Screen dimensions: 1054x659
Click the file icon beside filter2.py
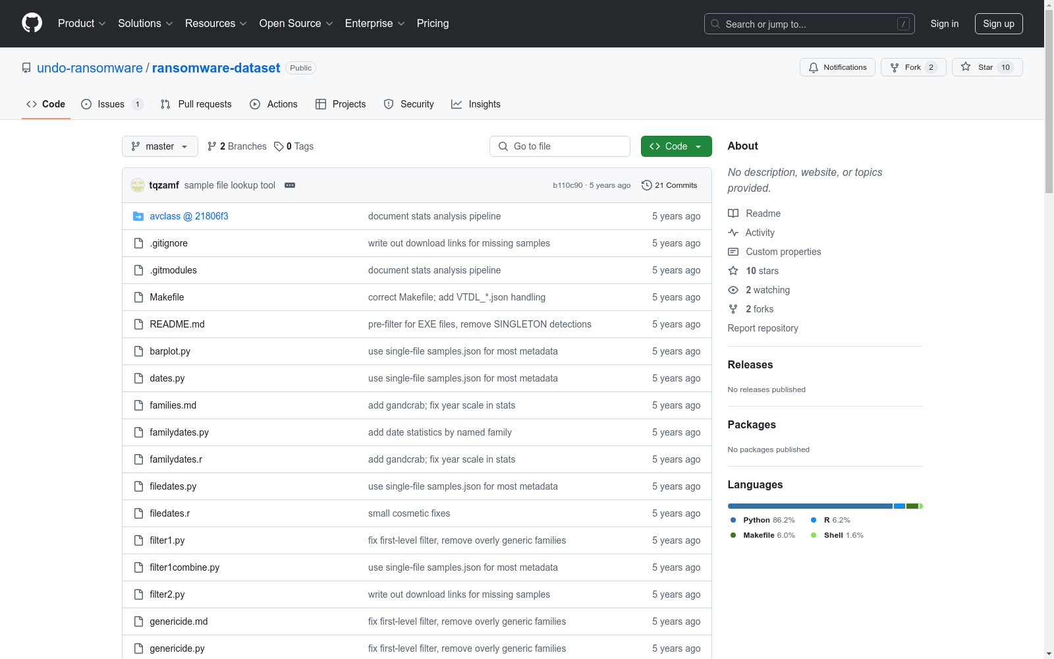pyautogui.click(x=138, y=594)
